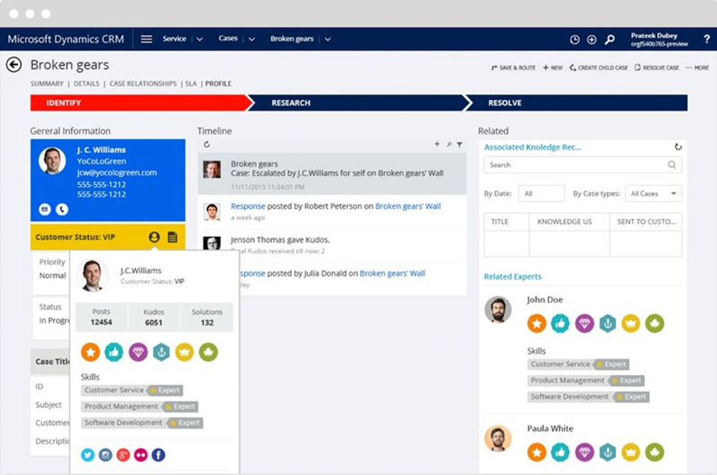Switch to the SLA tab
717x475 pixels.
pos(190,84)
